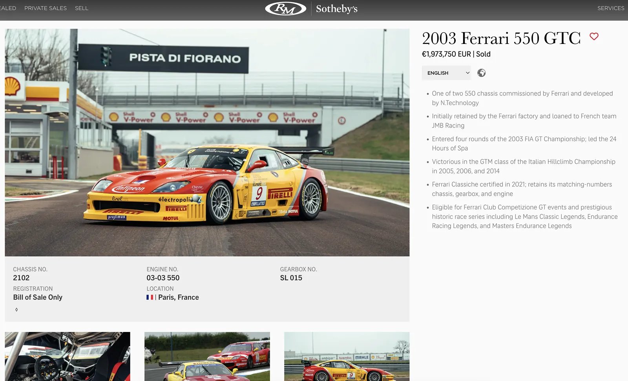Favorite this lot with the heart icon
The height and width of the screenshot is (381, 628).
(594, 36)
